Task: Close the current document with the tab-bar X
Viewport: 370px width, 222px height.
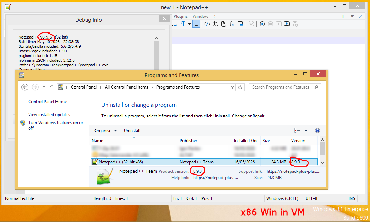Action: [361, 16]
